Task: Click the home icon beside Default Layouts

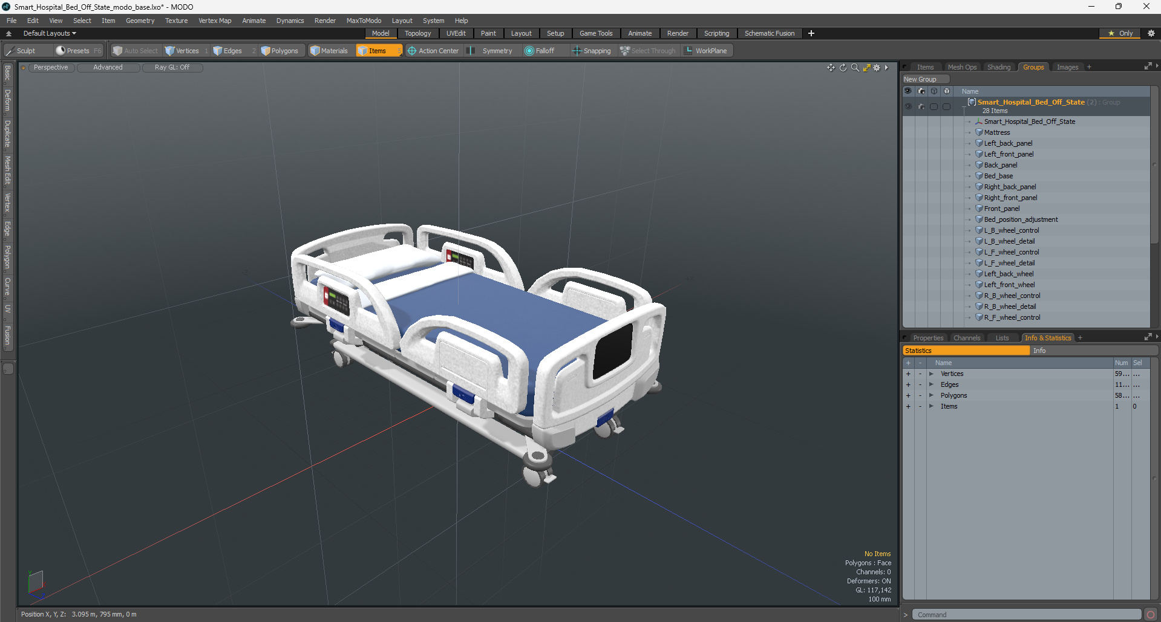Action: (8, 33)
